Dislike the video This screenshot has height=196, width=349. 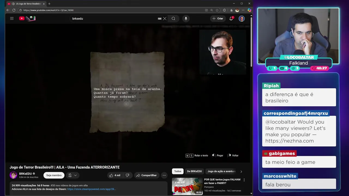click(127, 175)
